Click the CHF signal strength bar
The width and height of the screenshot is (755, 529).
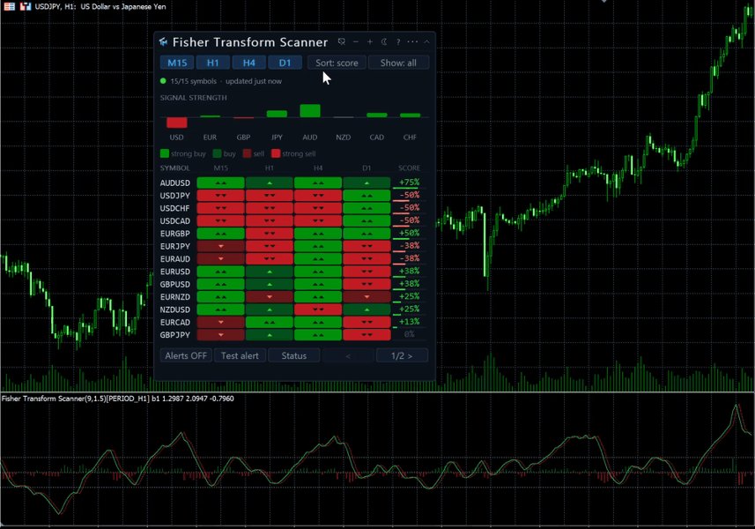[x=411, y=115]
